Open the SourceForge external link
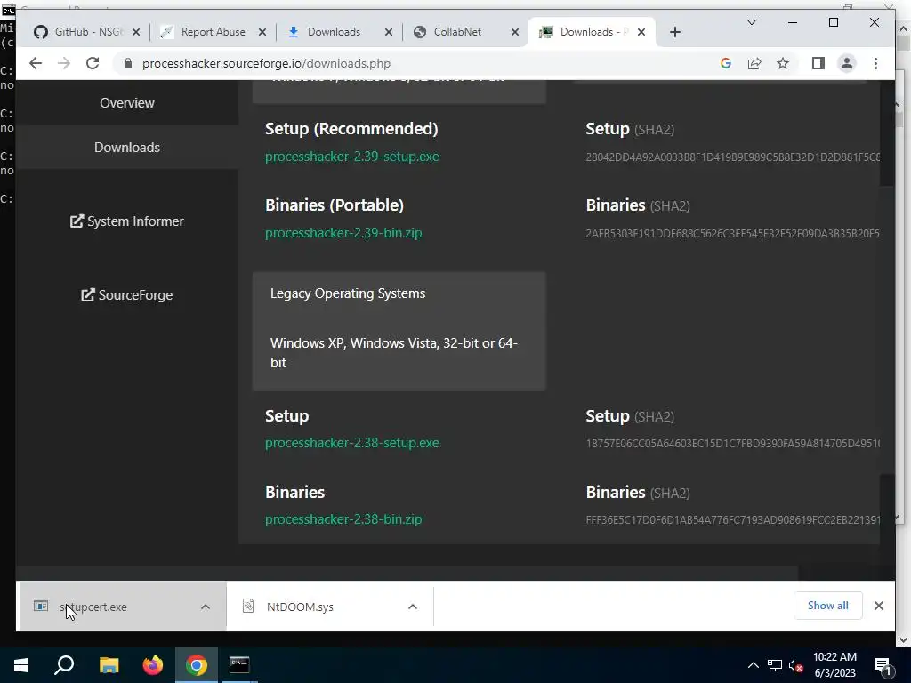 [x=127, y=295]
